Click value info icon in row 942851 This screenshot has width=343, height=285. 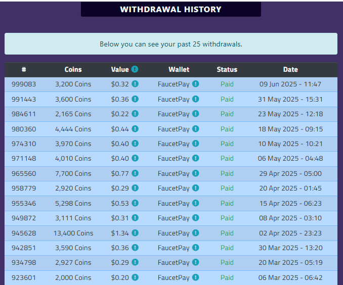click(x=135, y=248)
